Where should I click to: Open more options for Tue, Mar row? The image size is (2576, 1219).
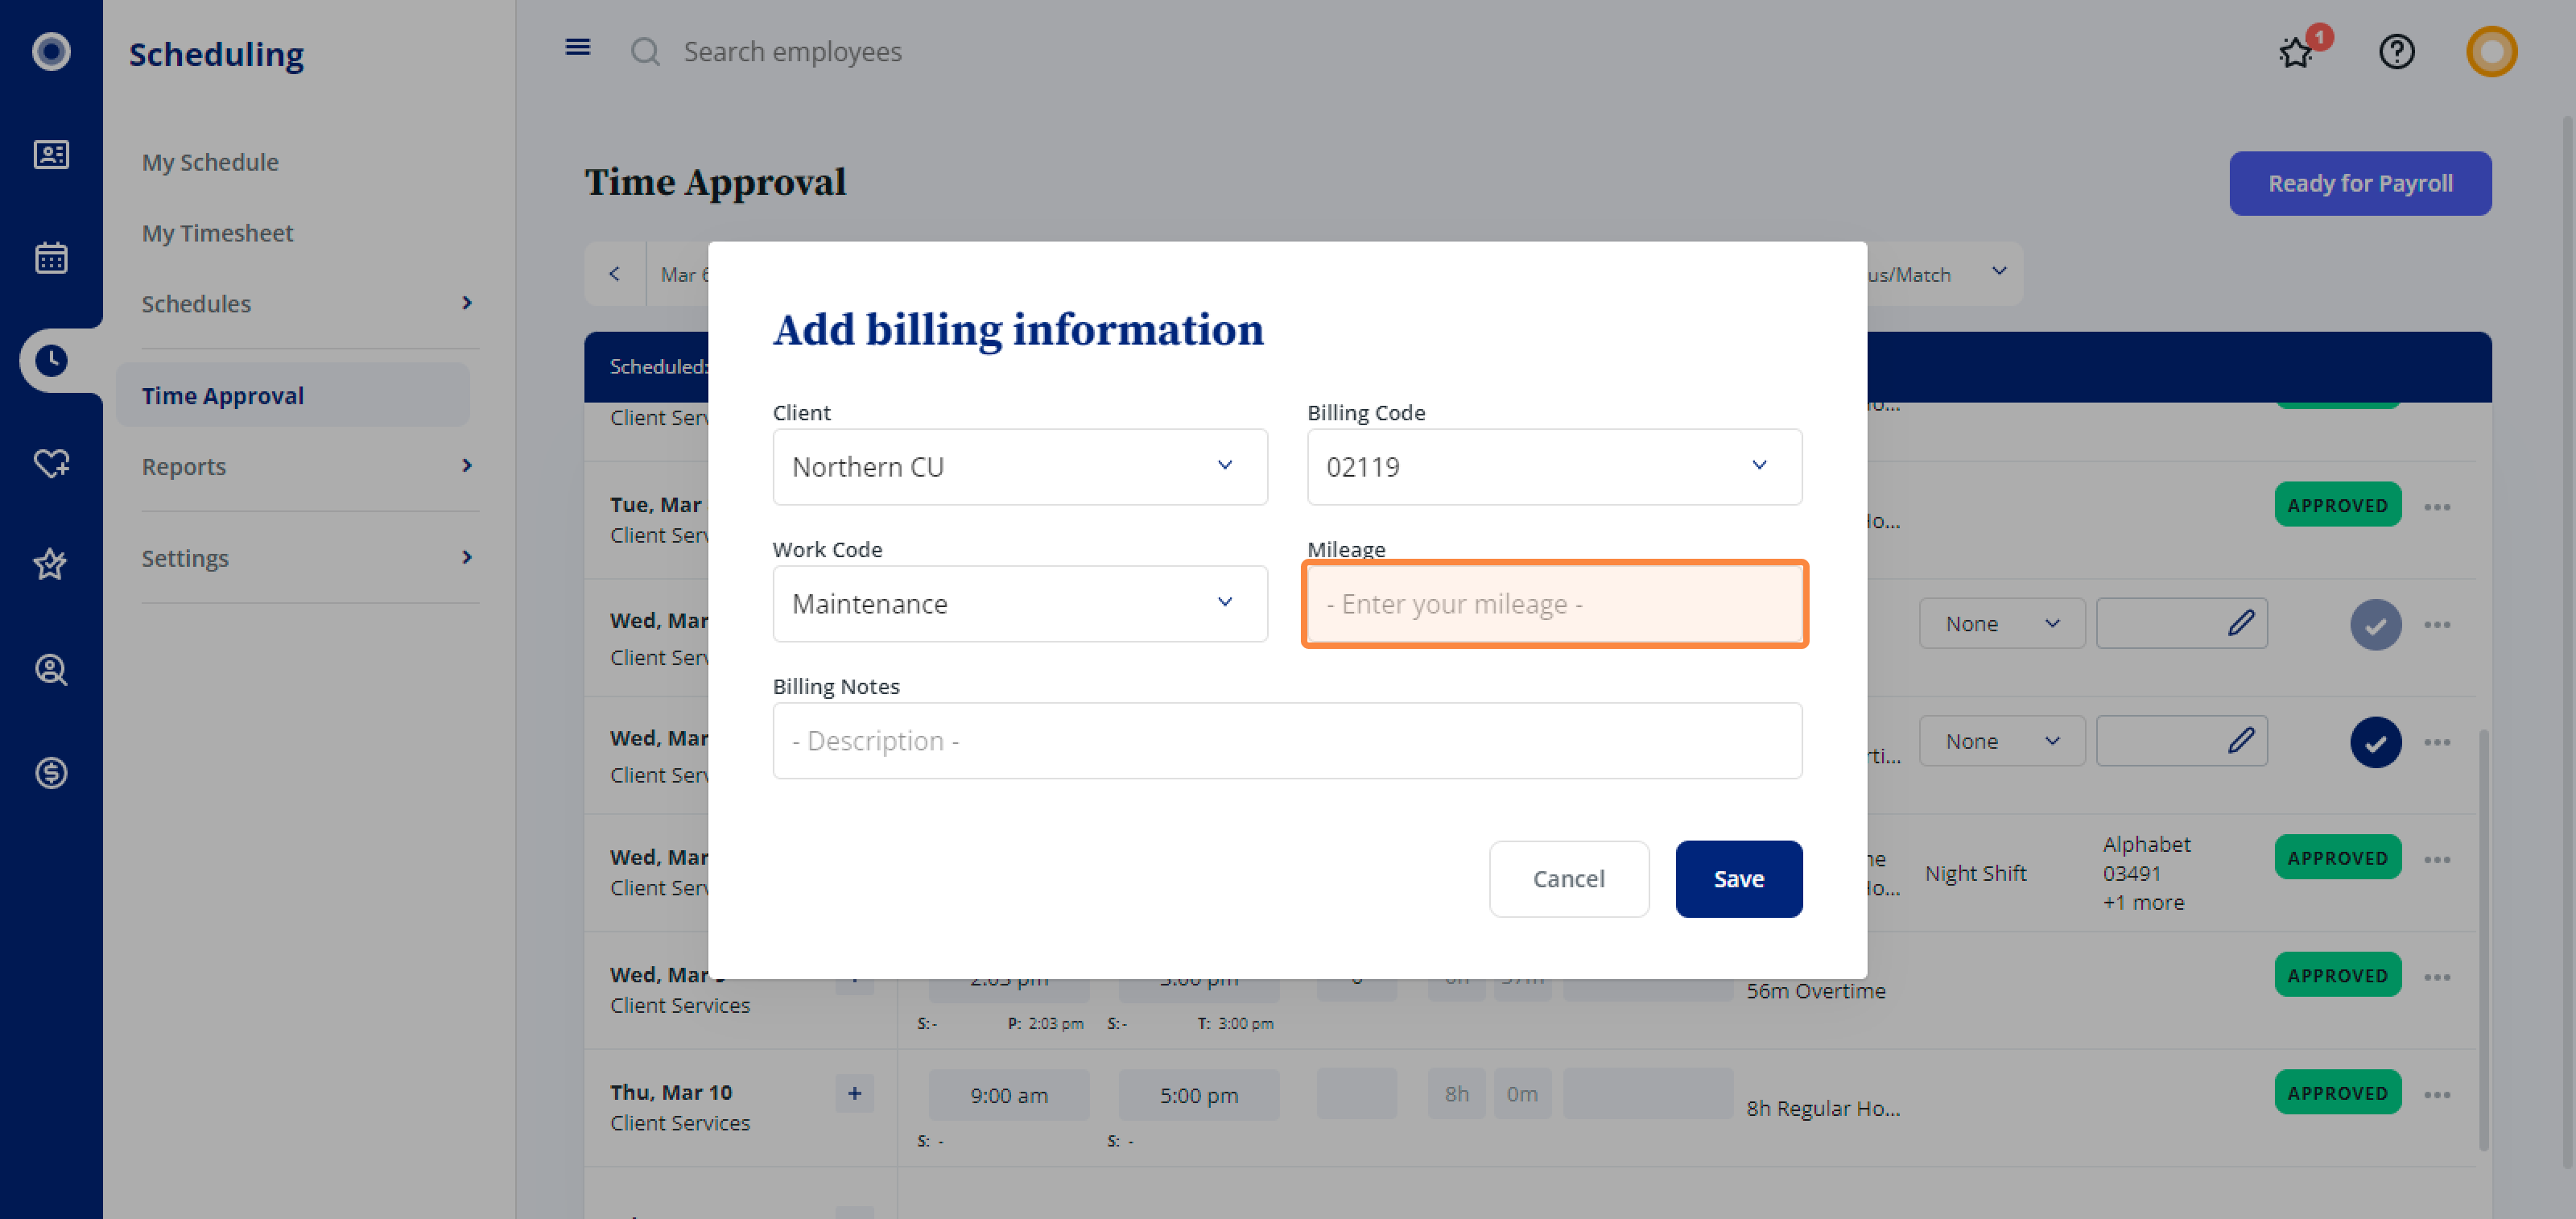tap(2437, 507)
